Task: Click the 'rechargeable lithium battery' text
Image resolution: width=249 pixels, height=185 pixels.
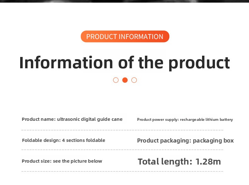Action: click(x=206, y=120)
